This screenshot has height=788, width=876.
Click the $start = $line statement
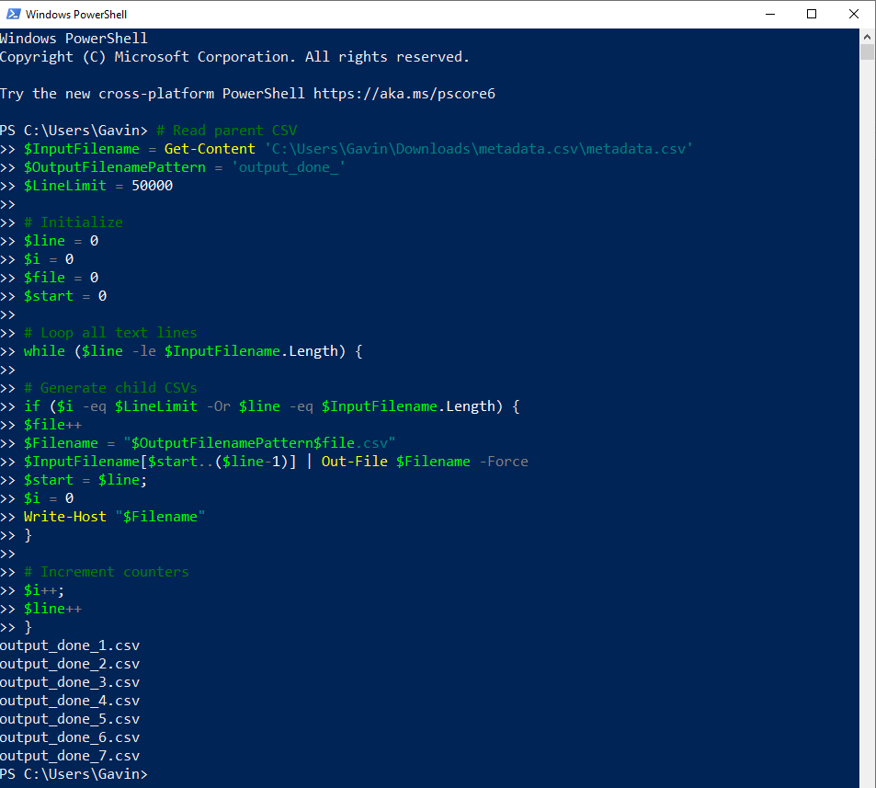point(87,479)
